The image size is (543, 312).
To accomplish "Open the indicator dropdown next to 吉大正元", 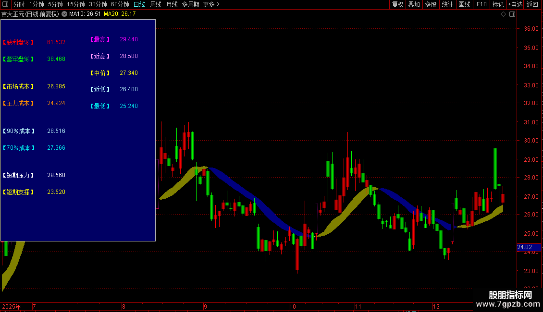I will (64, 14).
